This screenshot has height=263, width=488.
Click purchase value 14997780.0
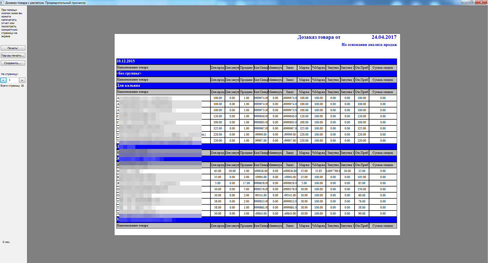(x=333, y=171)
